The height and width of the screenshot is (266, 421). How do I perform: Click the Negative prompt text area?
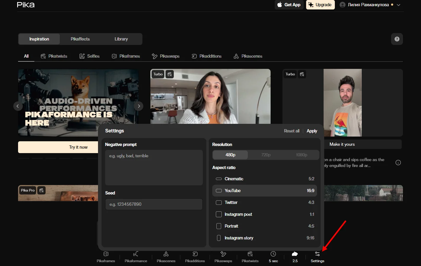click(154, 168)
